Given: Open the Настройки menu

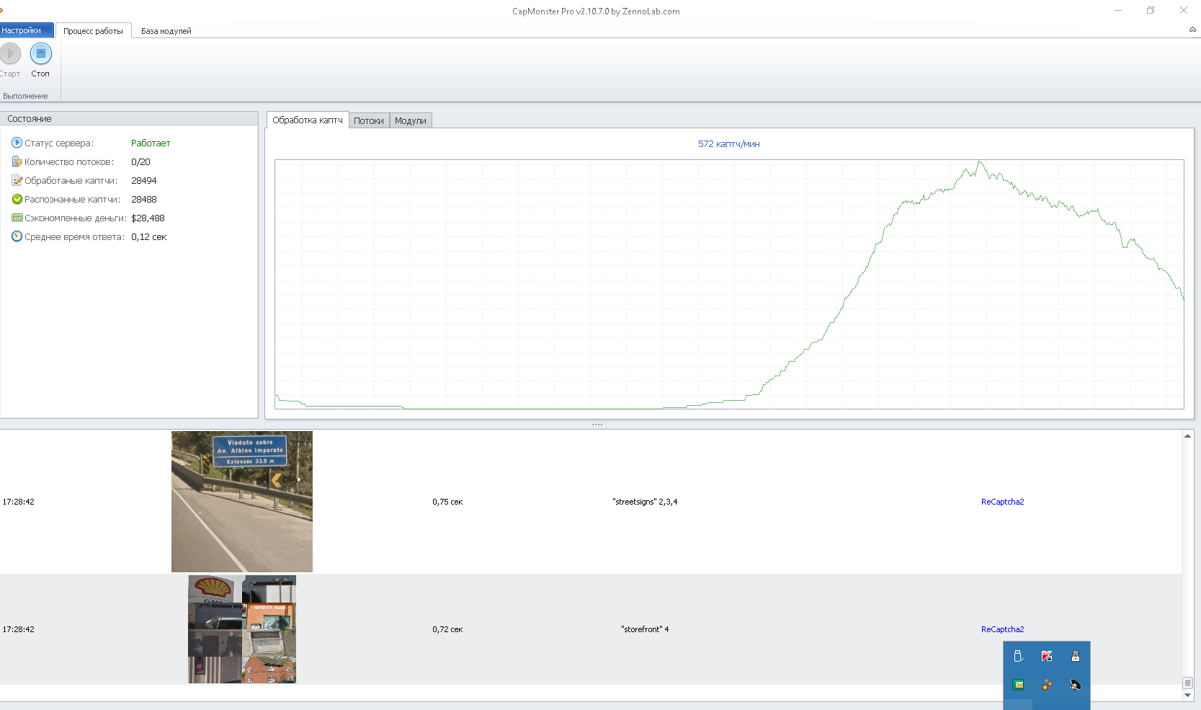Looking at the screenshot, I should (x=26, y=30).
